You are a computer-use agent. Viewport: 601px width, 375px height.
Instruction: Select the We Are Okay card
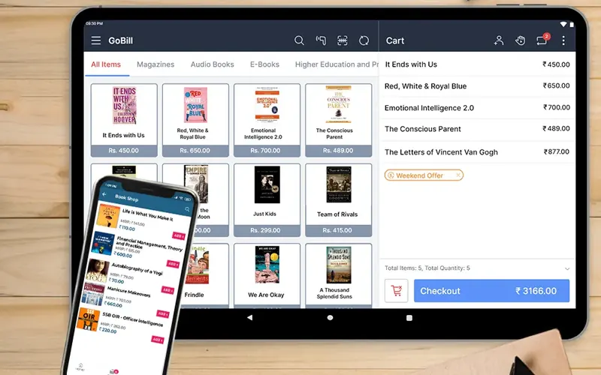point(267,276)
